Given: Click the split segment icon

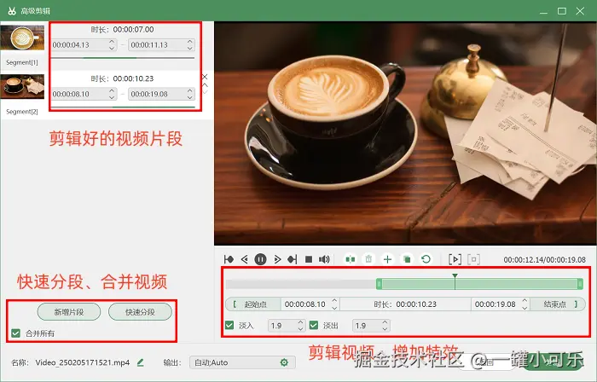Looking at the screenshot, I should (351, 259).
